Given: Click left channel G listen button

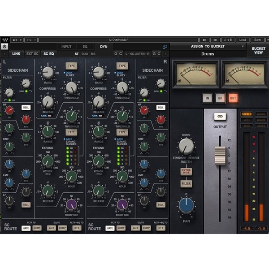Looking at the screenshot, I should pyautogui.click(x=116, y=54).
